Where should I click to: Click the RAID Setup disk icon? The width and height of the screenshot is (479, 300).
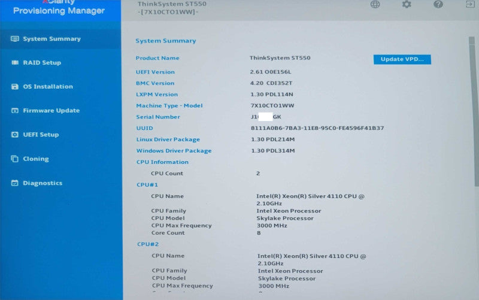[14, 63]
